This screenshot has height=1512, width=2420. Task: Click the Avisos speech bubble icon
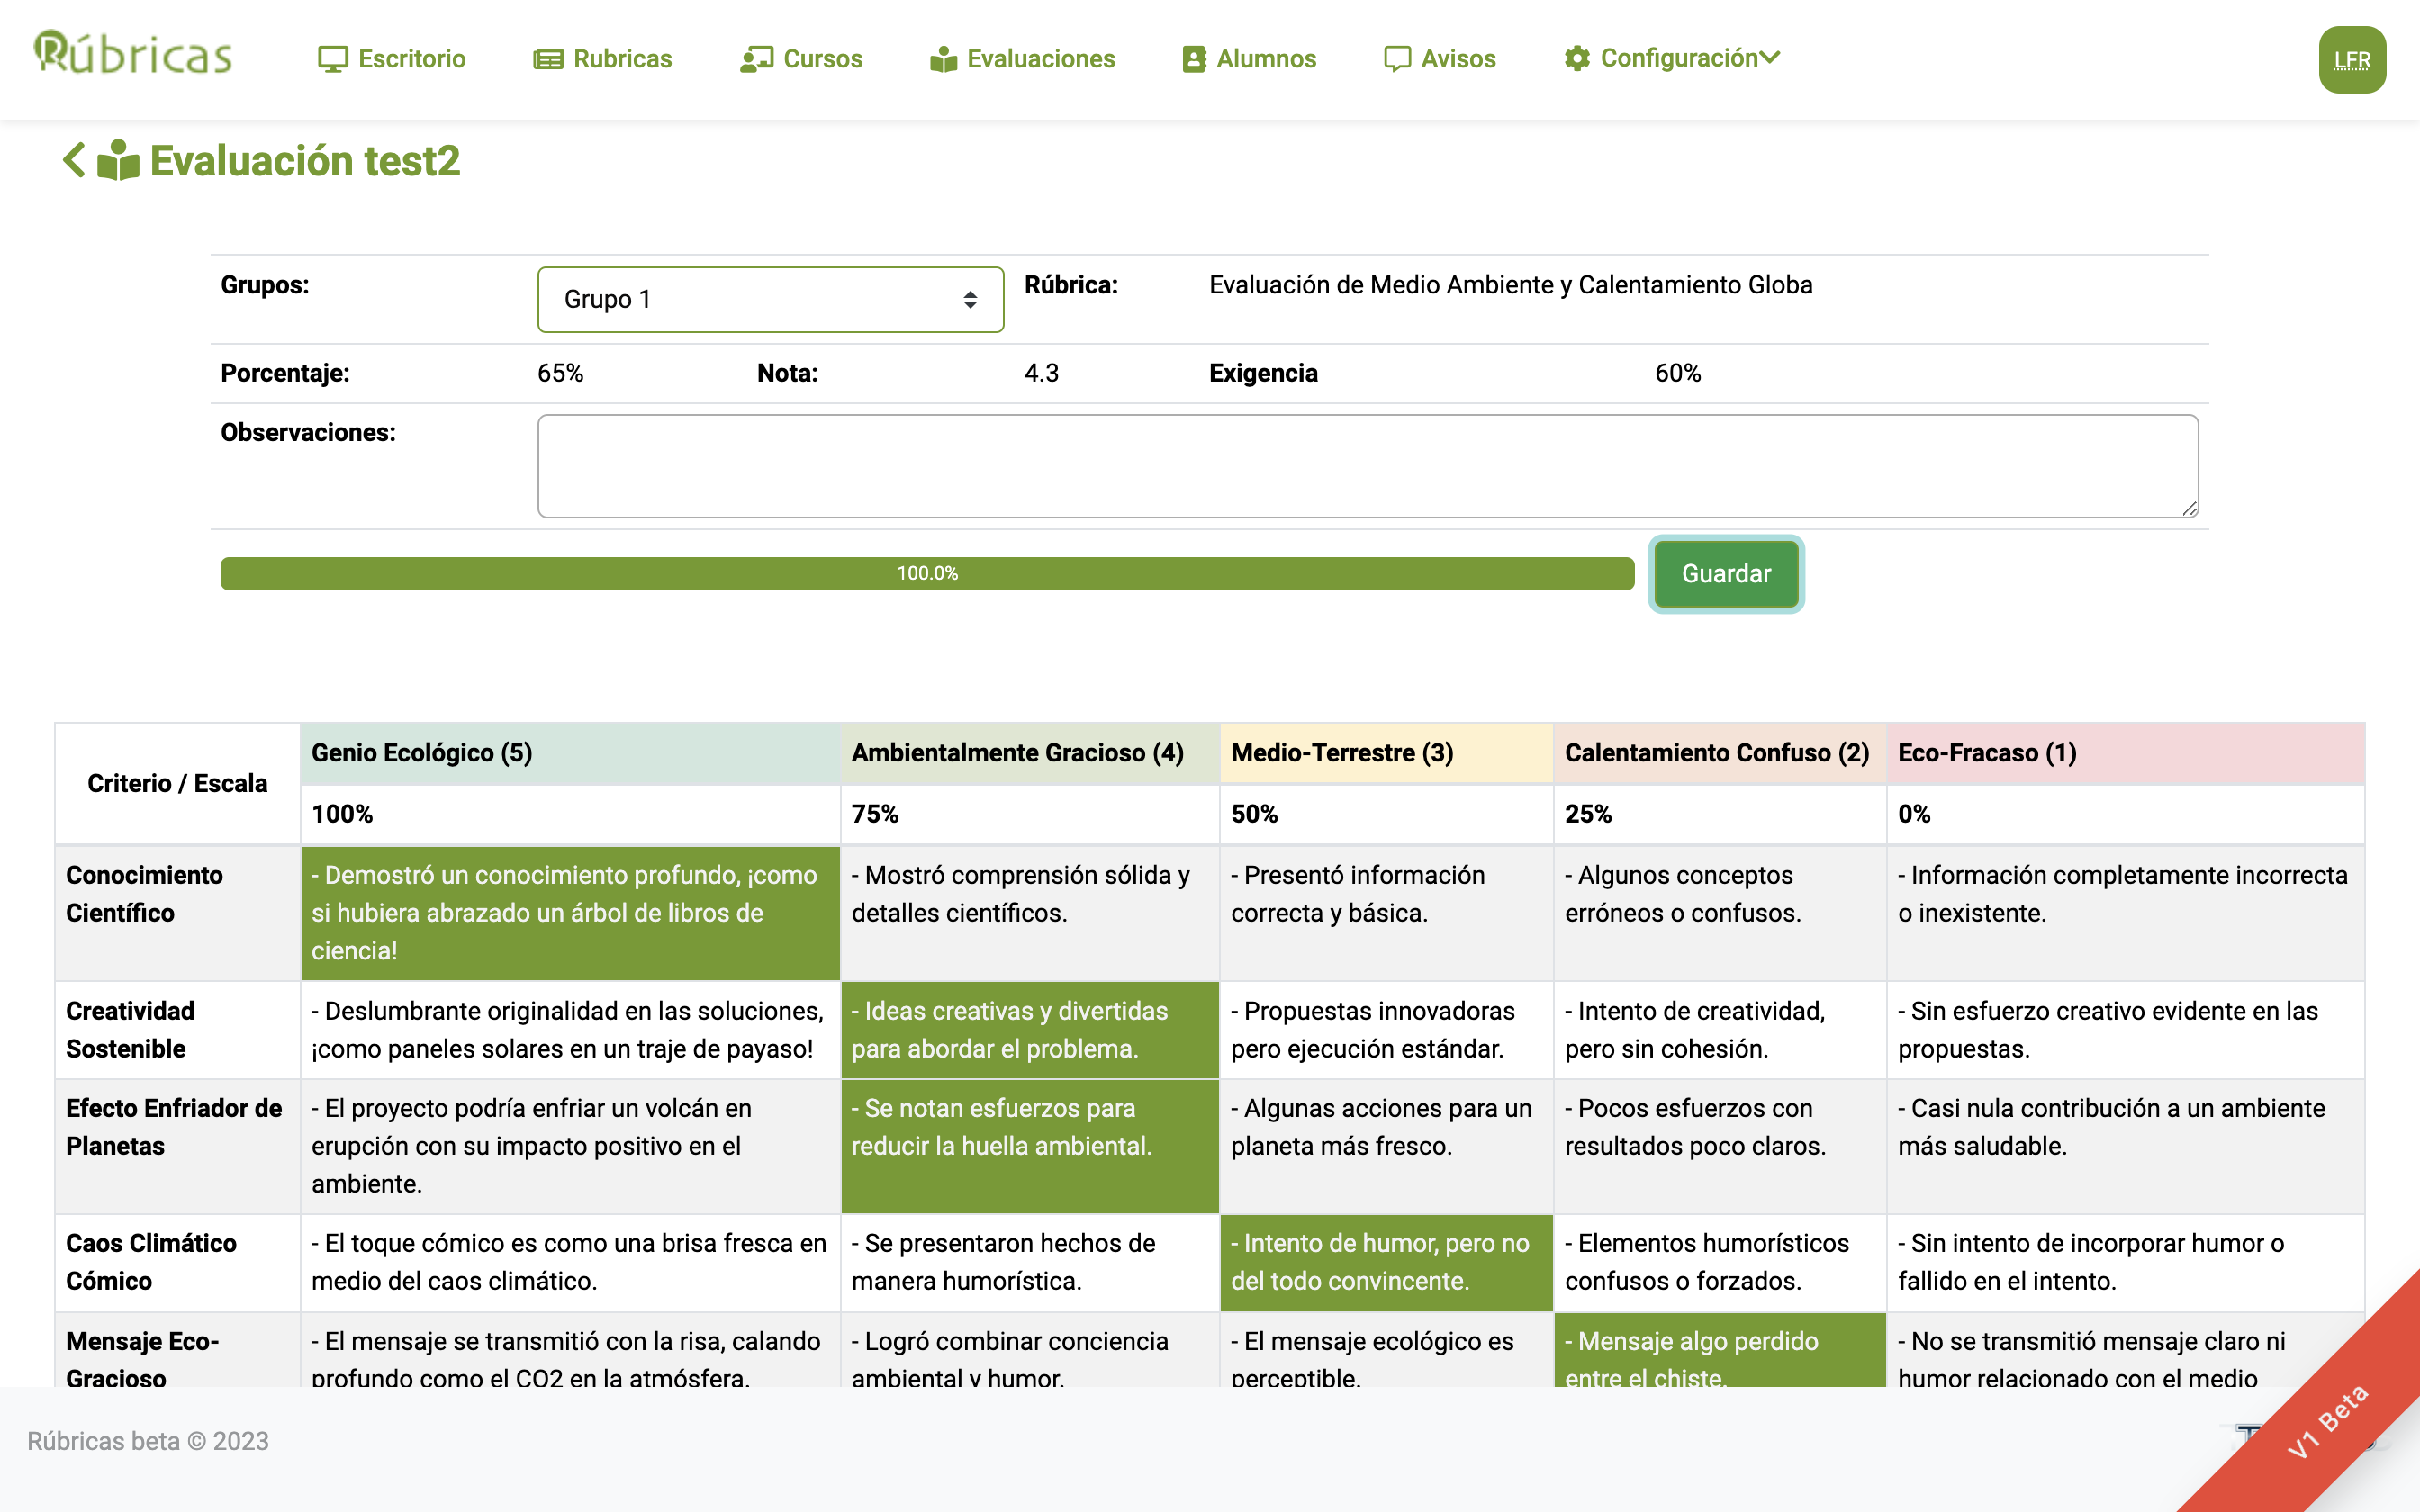(x=1397, y=59)
